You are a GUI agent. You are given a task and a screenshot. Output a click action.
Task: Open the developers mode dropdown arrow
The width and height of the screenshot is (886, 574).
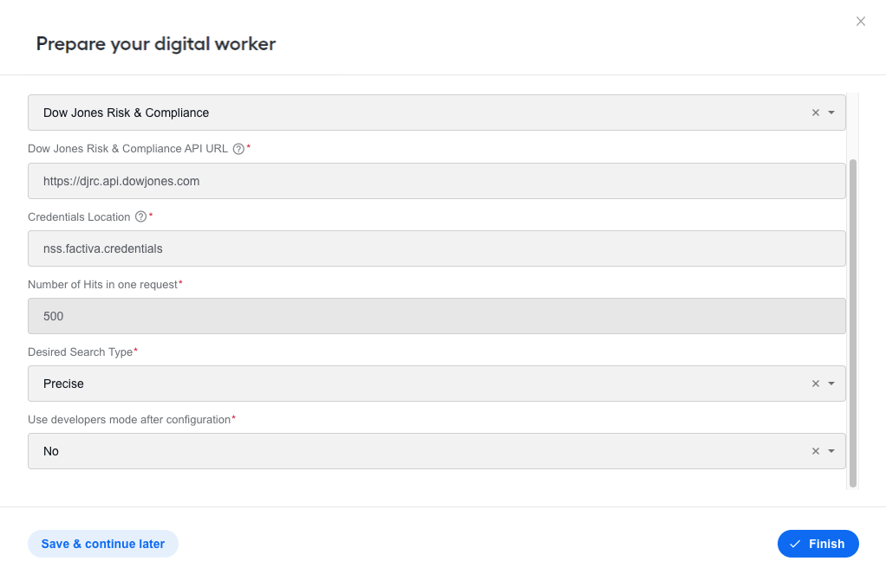tap(831, 451)
